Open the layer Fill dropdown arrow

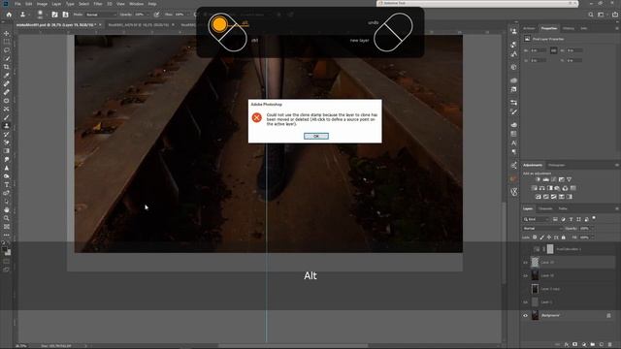click(x=593, y=238)
